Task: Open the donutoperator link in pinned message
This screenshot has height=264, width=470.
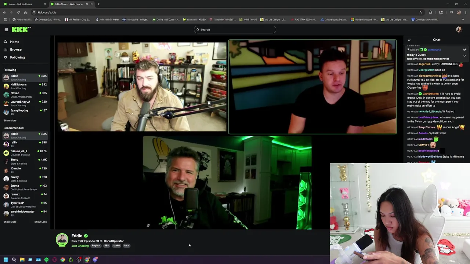Action: (x=428, y=59)
